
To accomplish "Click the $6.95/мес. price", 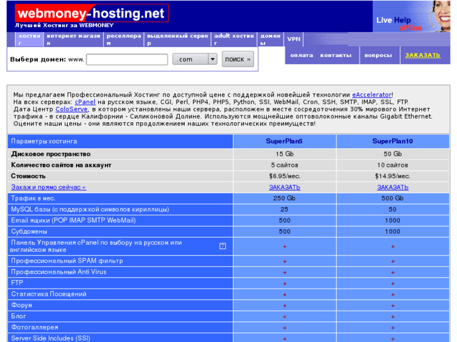I will [285, 176].
